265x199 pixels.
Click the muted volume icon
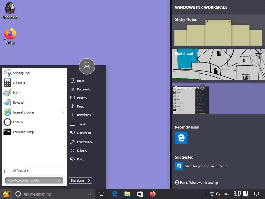pyautogui.click(x=218, y=194)
